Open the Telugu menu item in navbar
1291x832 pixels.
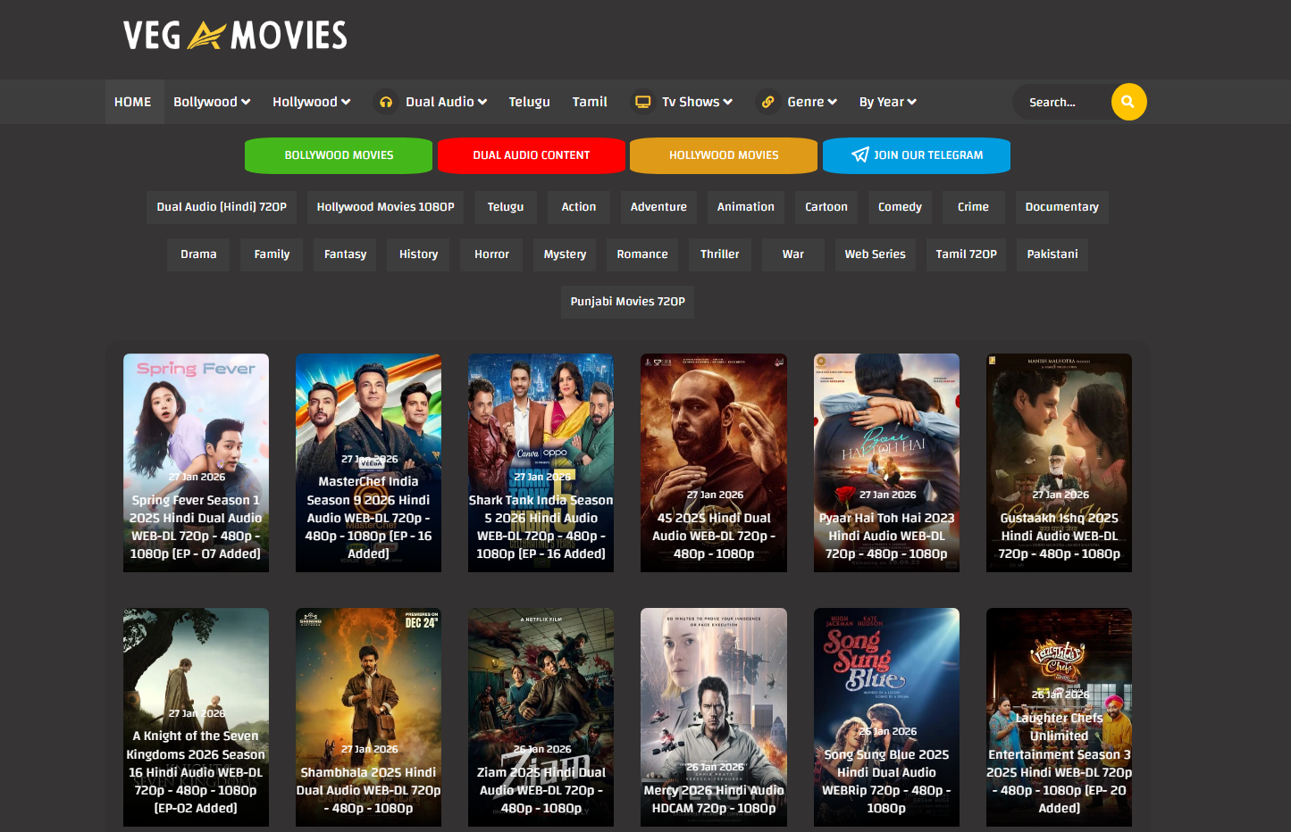(x=530, y=102)
